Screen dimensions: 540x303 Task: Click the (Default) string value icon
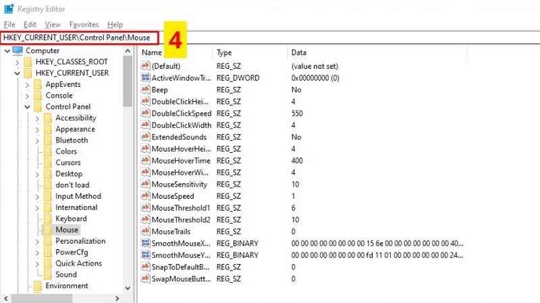(145, 65)
